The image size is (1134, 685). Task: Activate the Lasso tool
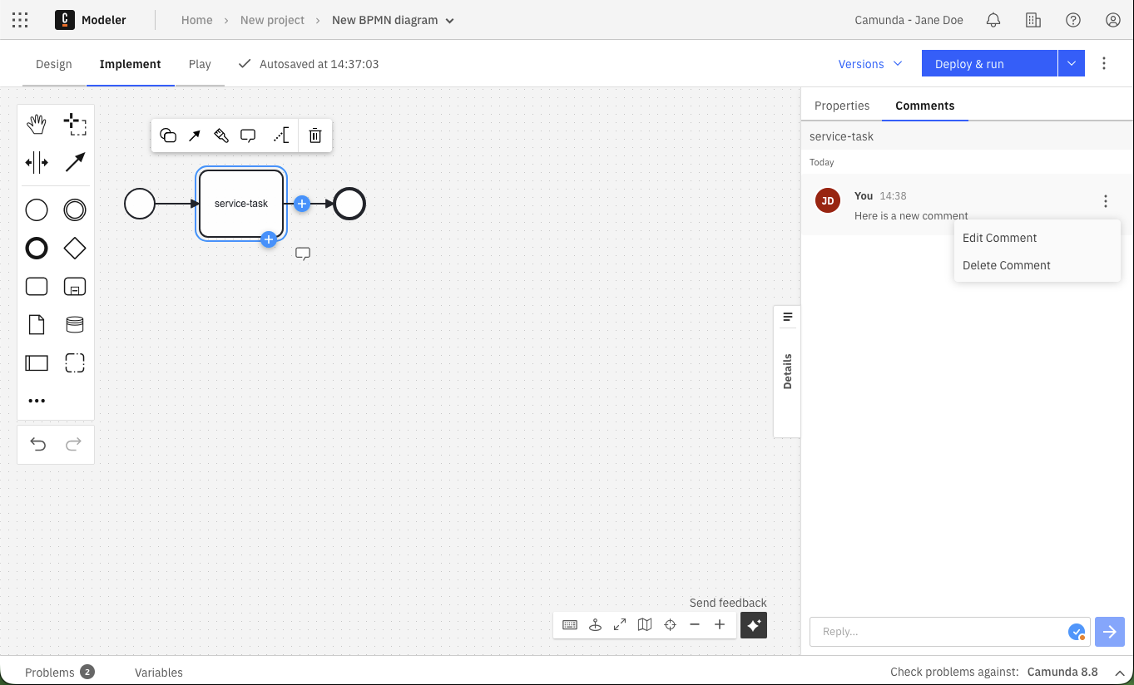click(x=75, y=123)
